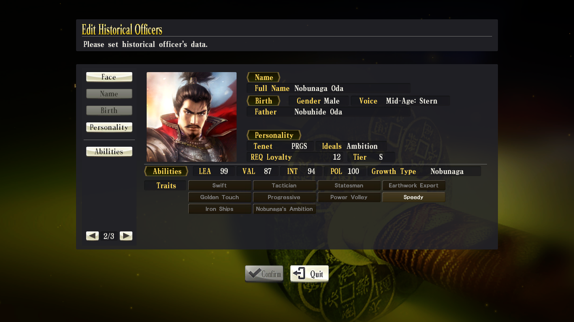This screenshot has height=322, width=574.
Task: Click the 'Please set historical officer's data.' text
Action: click(x=145, y=44)
